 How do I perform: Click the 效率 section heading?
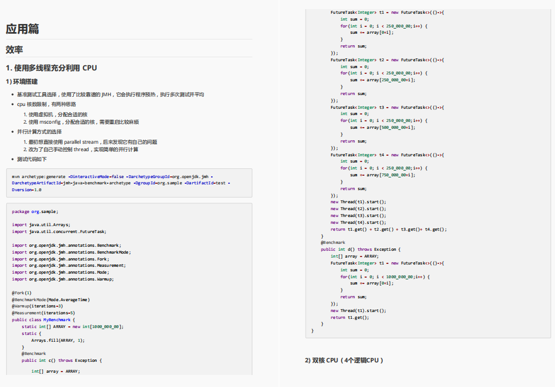coord(14,50)
